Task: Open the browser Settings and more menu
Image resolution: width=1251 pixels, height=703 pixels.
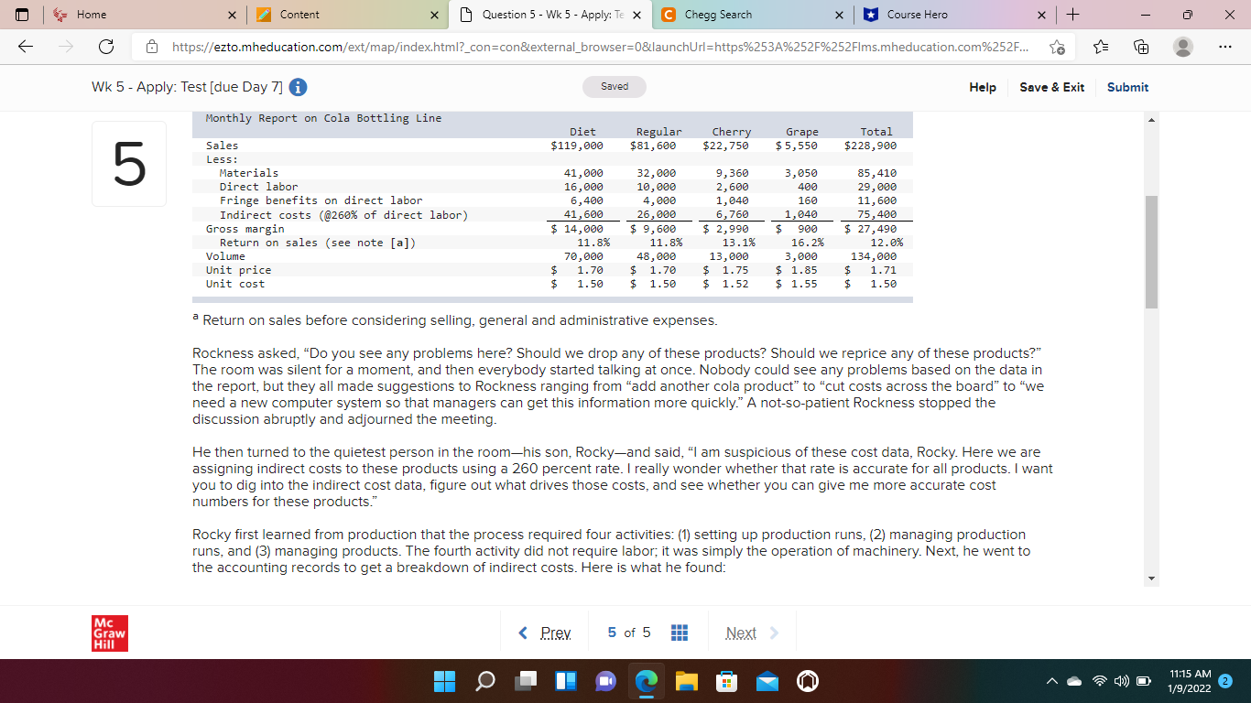Action: point(1227,48)
